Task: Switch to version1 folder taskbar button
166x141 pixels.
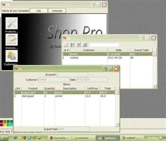Action: [83, 138]
